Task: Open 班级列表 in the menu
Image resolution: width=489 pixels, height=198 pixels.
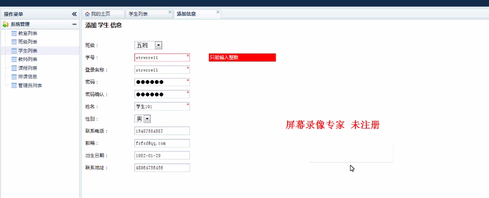Action: point(28,42)
